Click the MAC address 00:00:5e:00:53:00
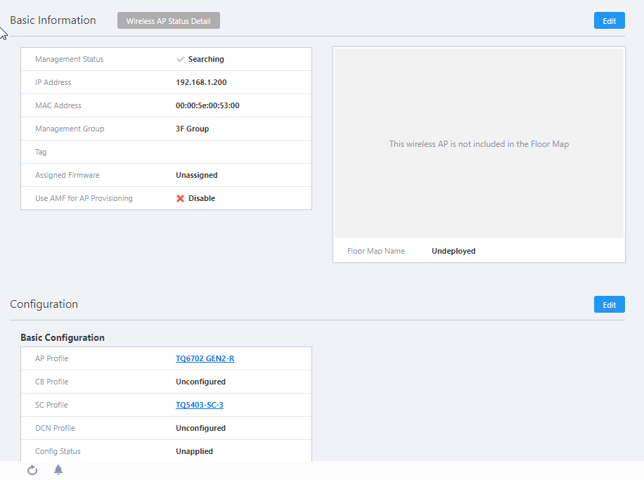This screenshot has height=480, width=644. (x=207, y=106)
